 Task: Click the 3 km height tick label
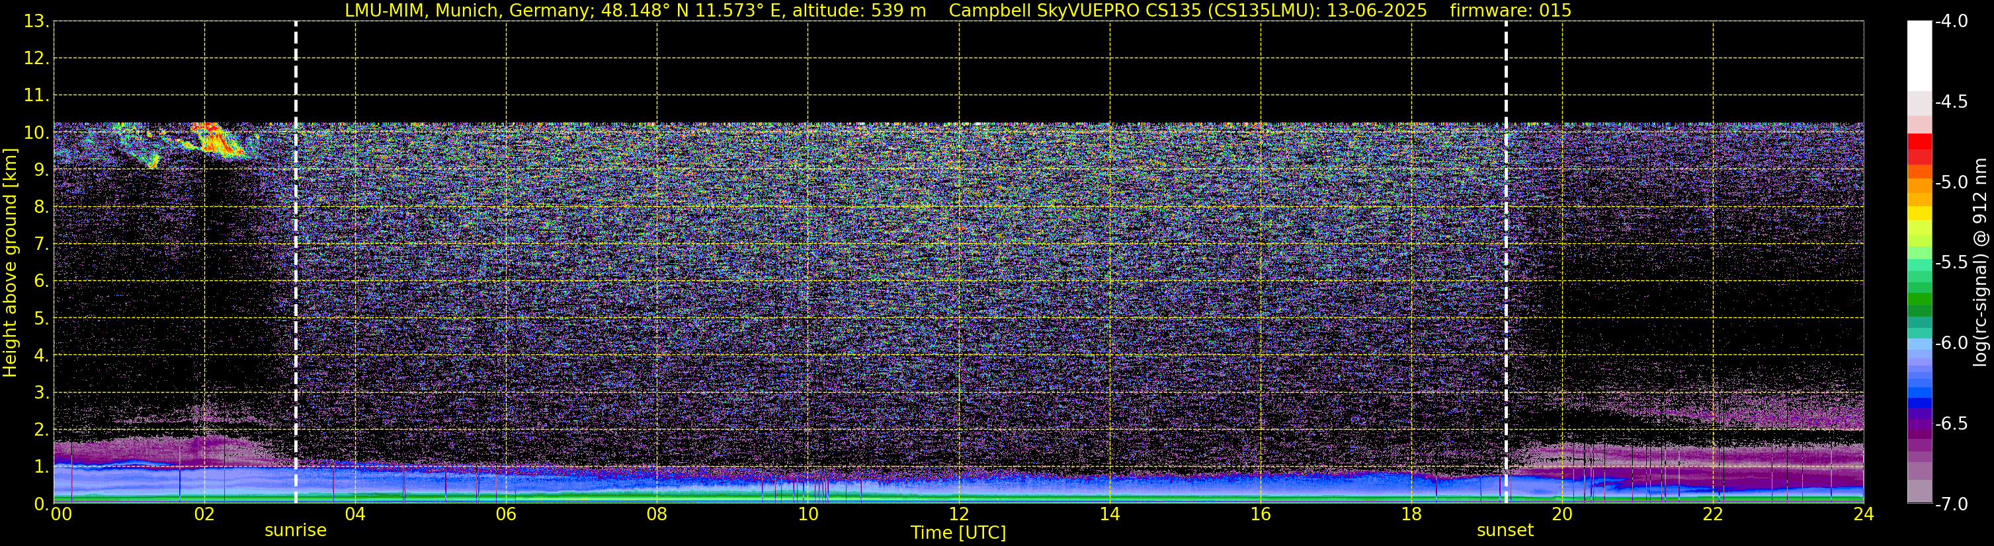pyautogui.click(x=40, y=393)
